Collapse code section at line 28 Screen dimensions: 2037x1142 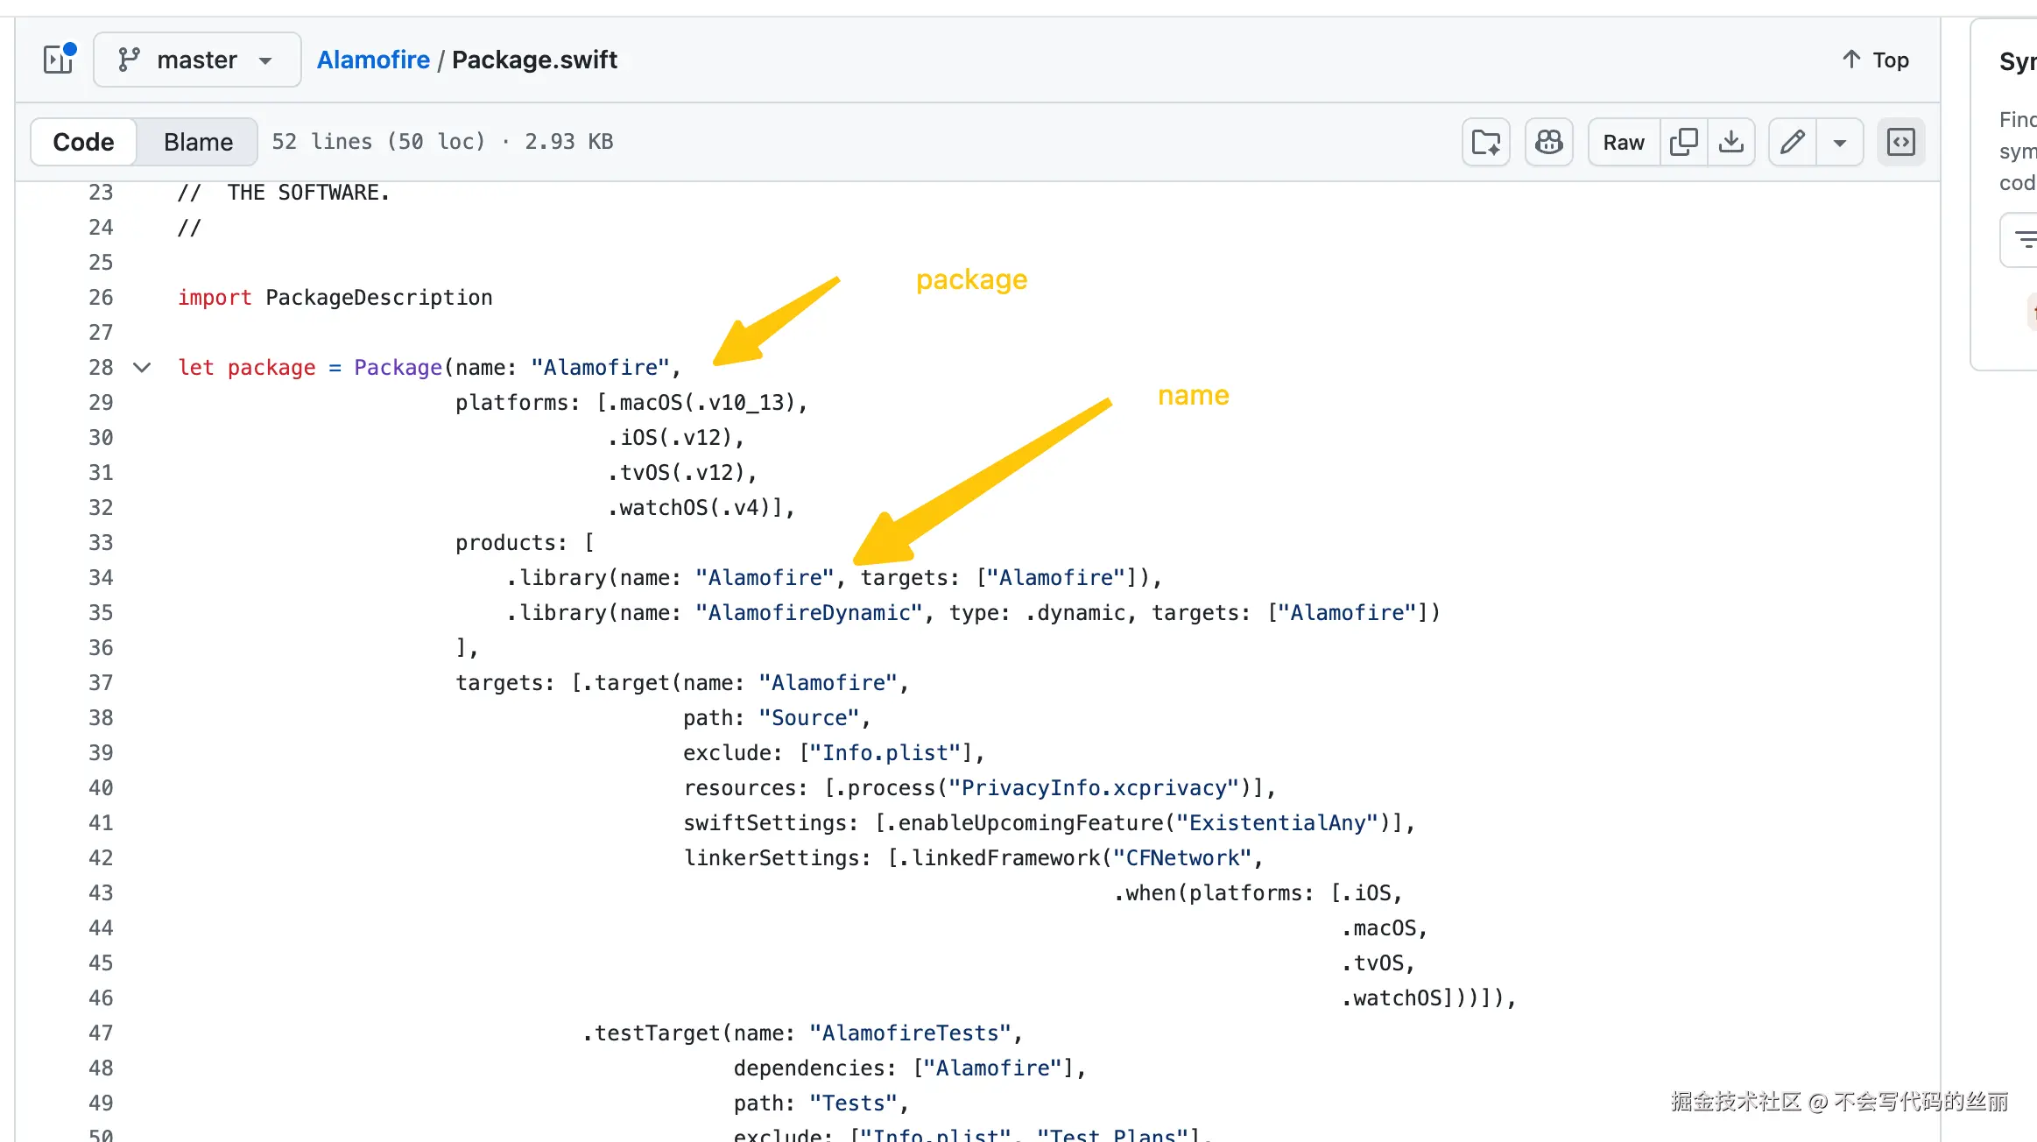coord(142,368)
